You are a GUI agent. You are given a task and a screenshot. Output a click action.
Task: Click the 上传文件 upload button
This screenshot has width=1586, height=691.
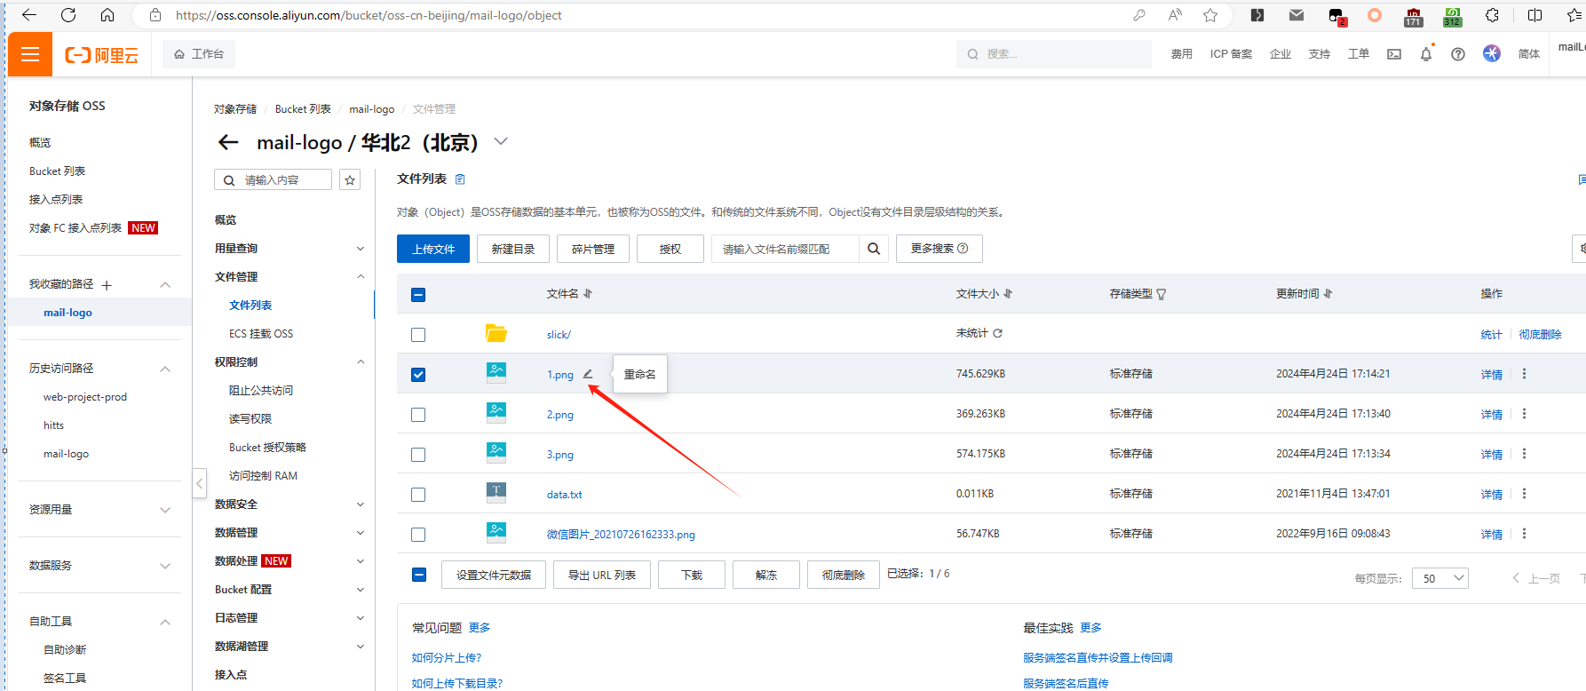[x=433, y=249]
